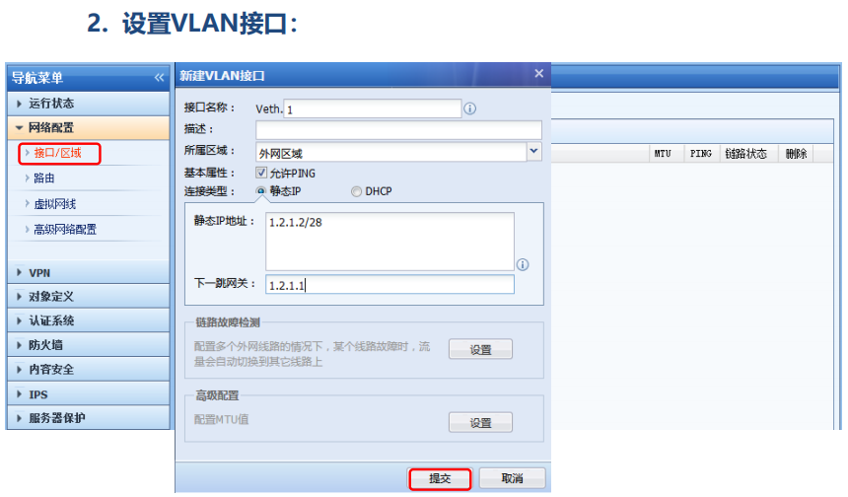Viewport: 848px width, 497px height.
Task: Click the 提交 submit button
Action: coord(440,478)
